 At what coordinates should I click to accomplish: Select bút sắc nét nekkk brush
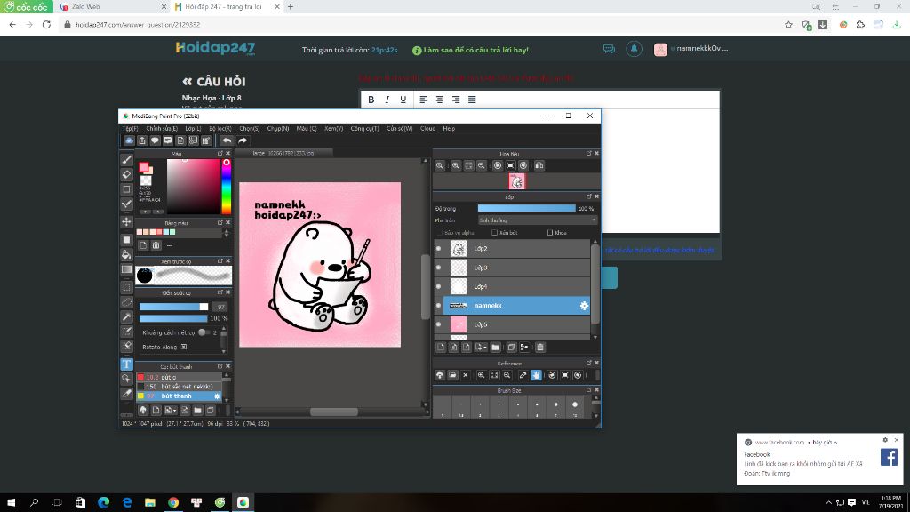point(180,386)
